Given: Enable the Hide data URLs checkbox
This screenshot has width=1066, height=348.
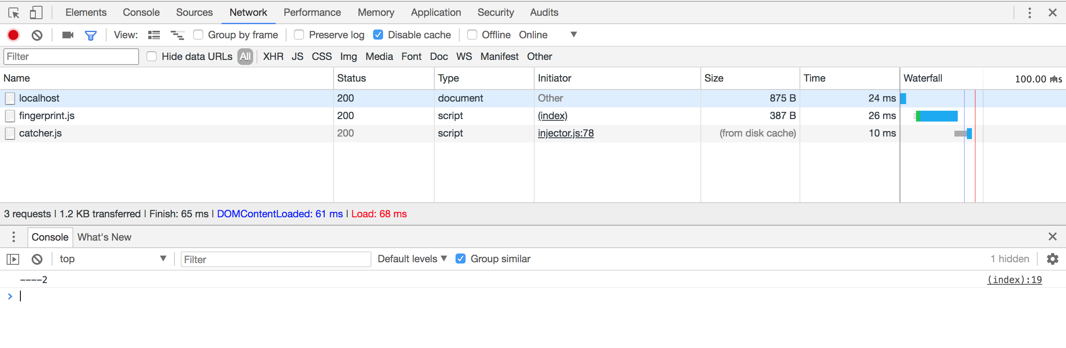Looking at the screenshot, I should click(152, 57).
